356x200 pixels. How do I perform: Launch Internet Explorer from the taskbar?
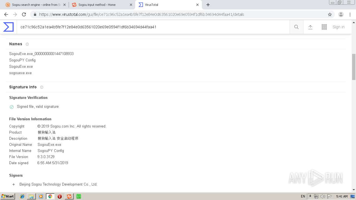pos(22,196)
